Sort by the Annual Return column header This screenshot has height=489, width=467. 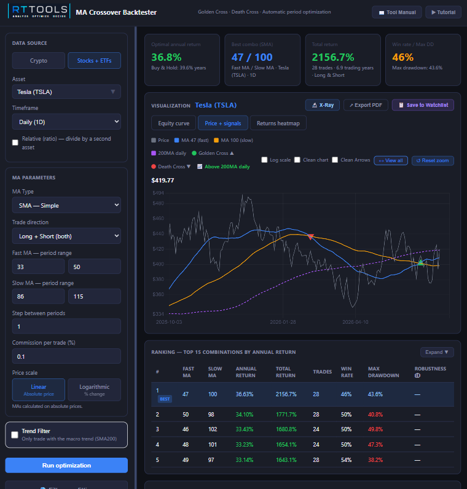pyautogui.click(x=246, y=372)
